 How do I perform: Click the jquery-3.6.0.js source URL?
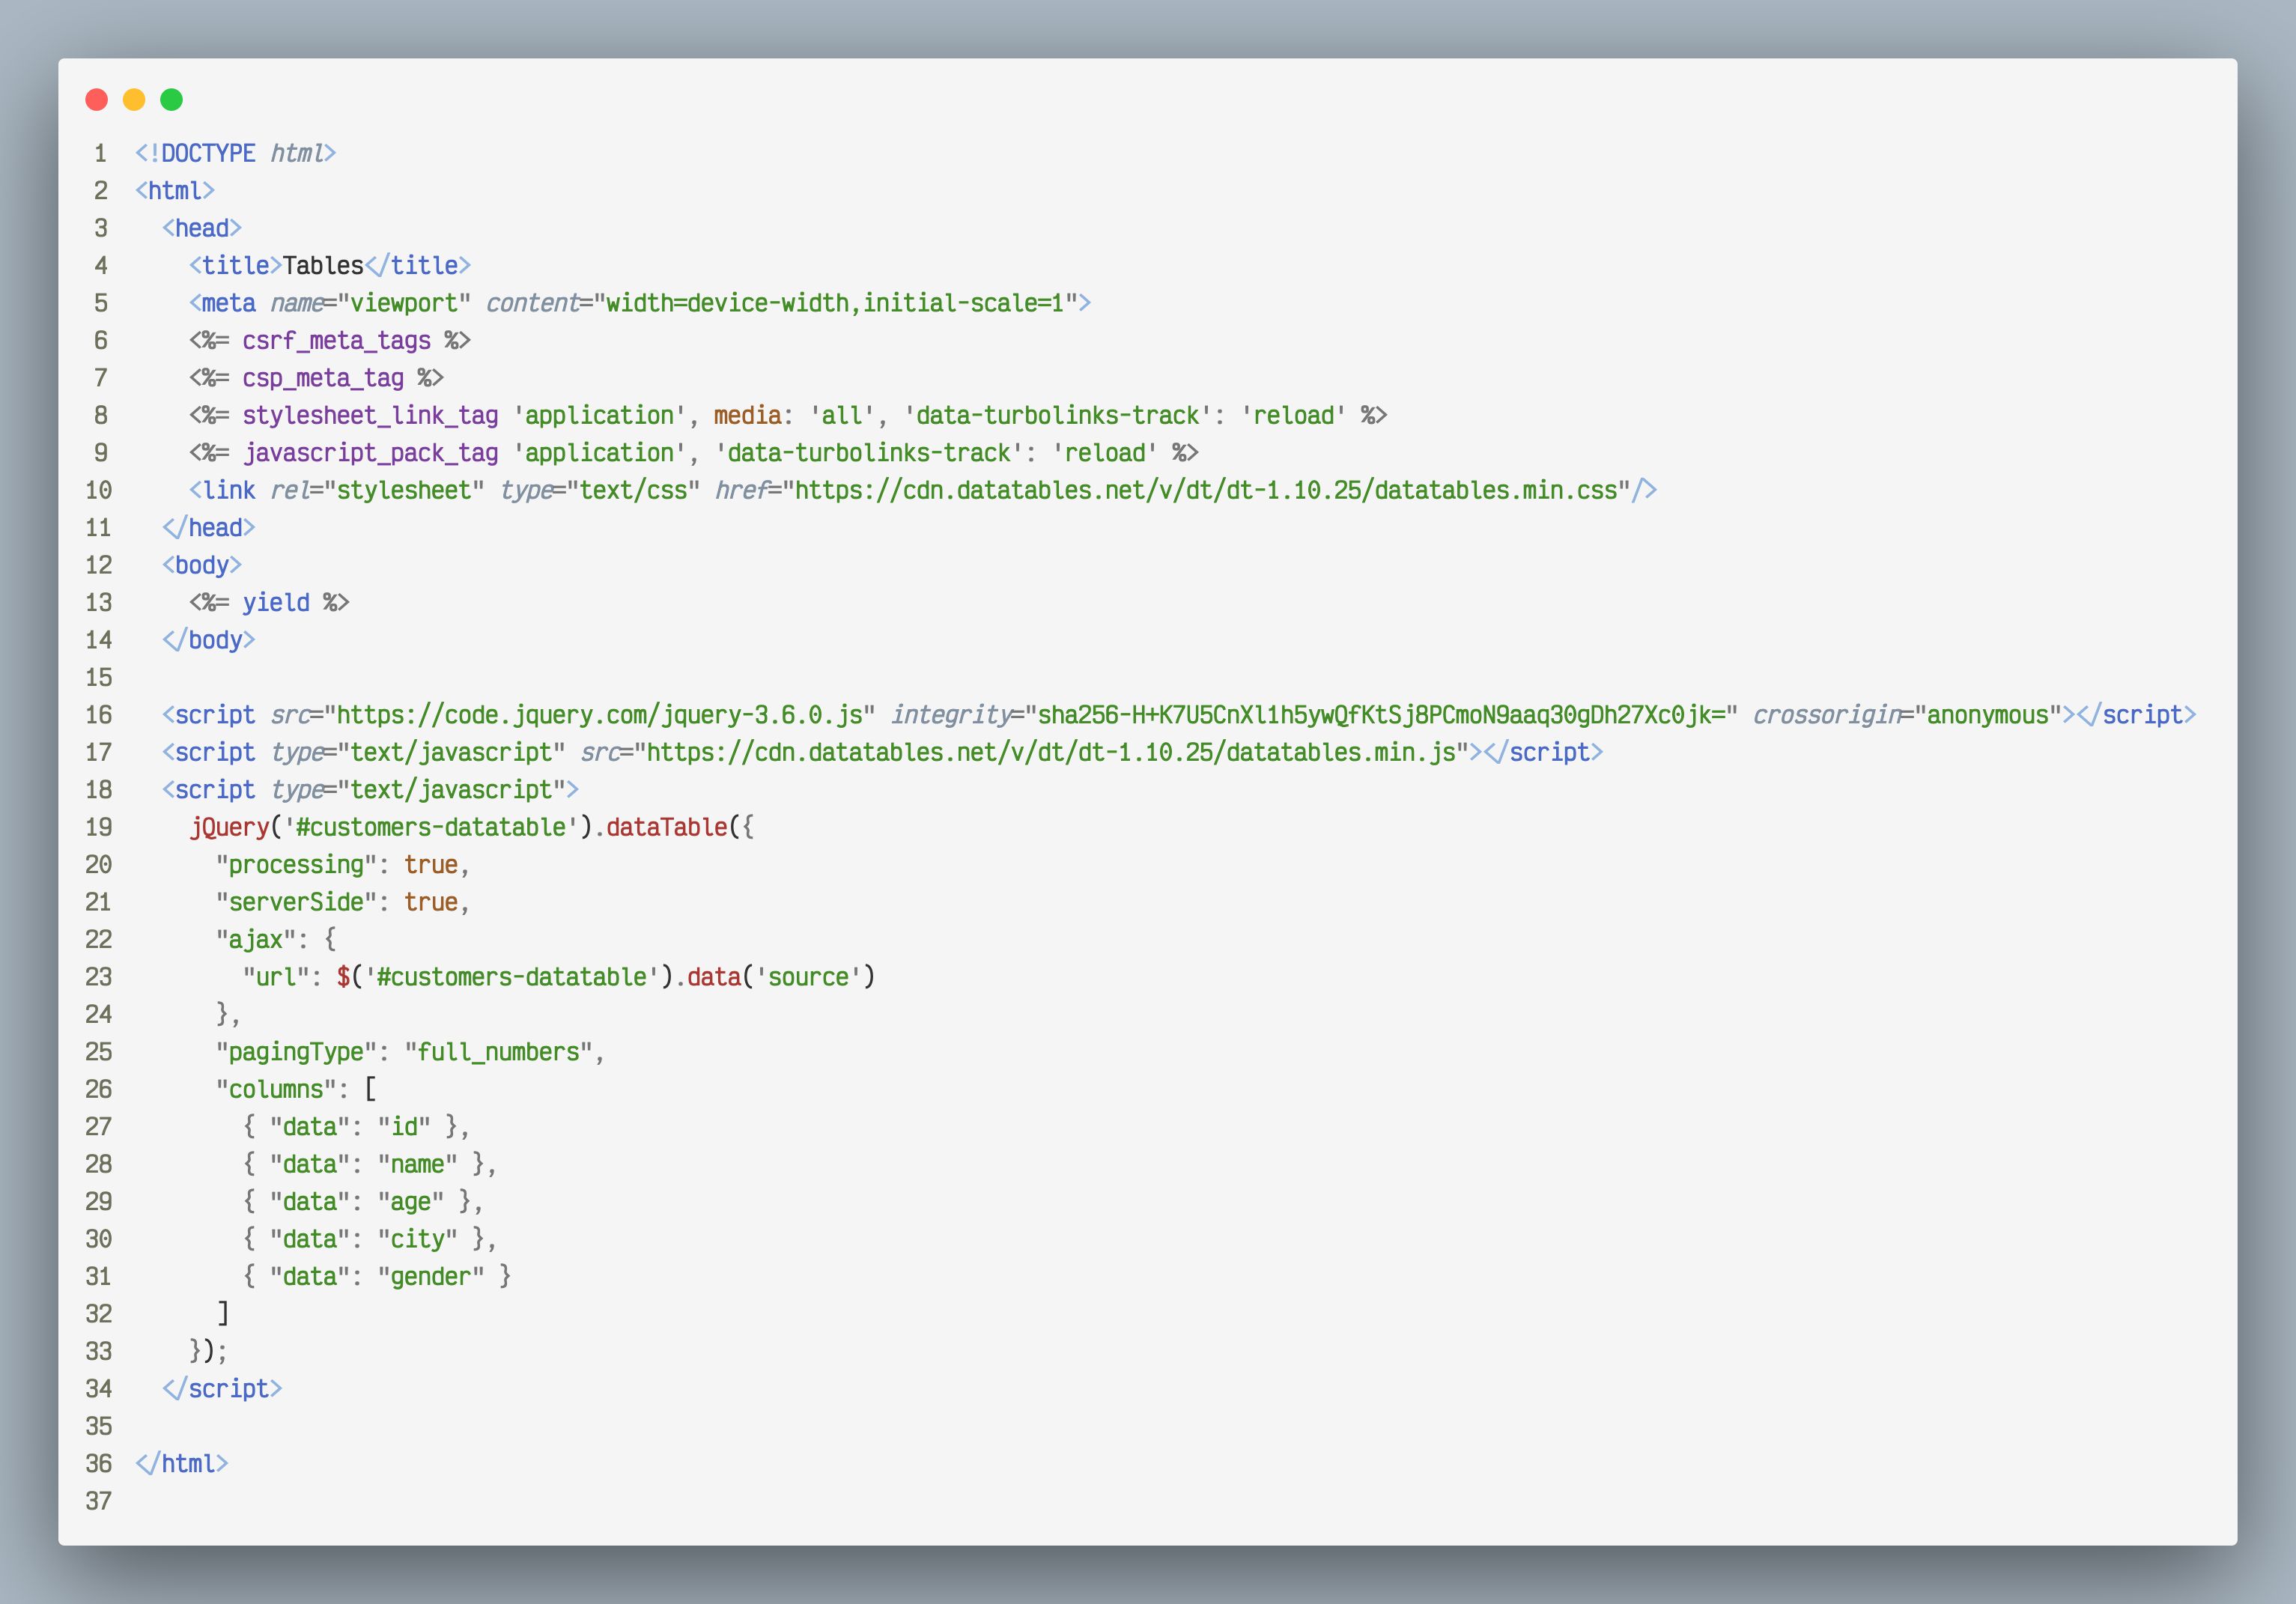pyautogui.click(x=600, y=715)
